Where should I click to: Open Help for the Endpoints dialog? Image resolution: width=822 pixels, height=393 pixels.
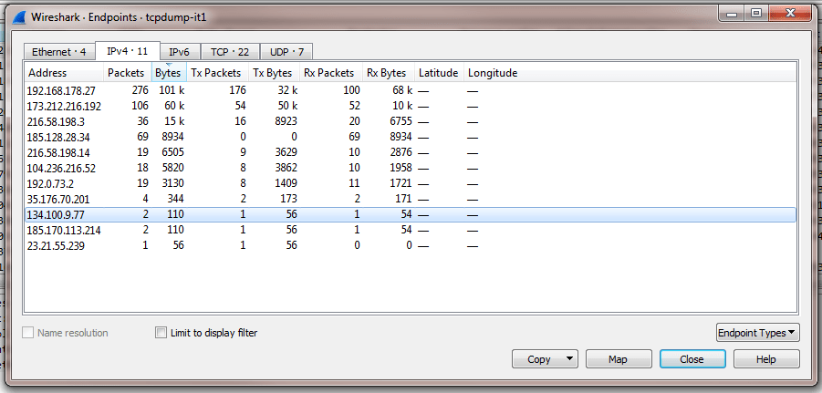click(766, 359)
